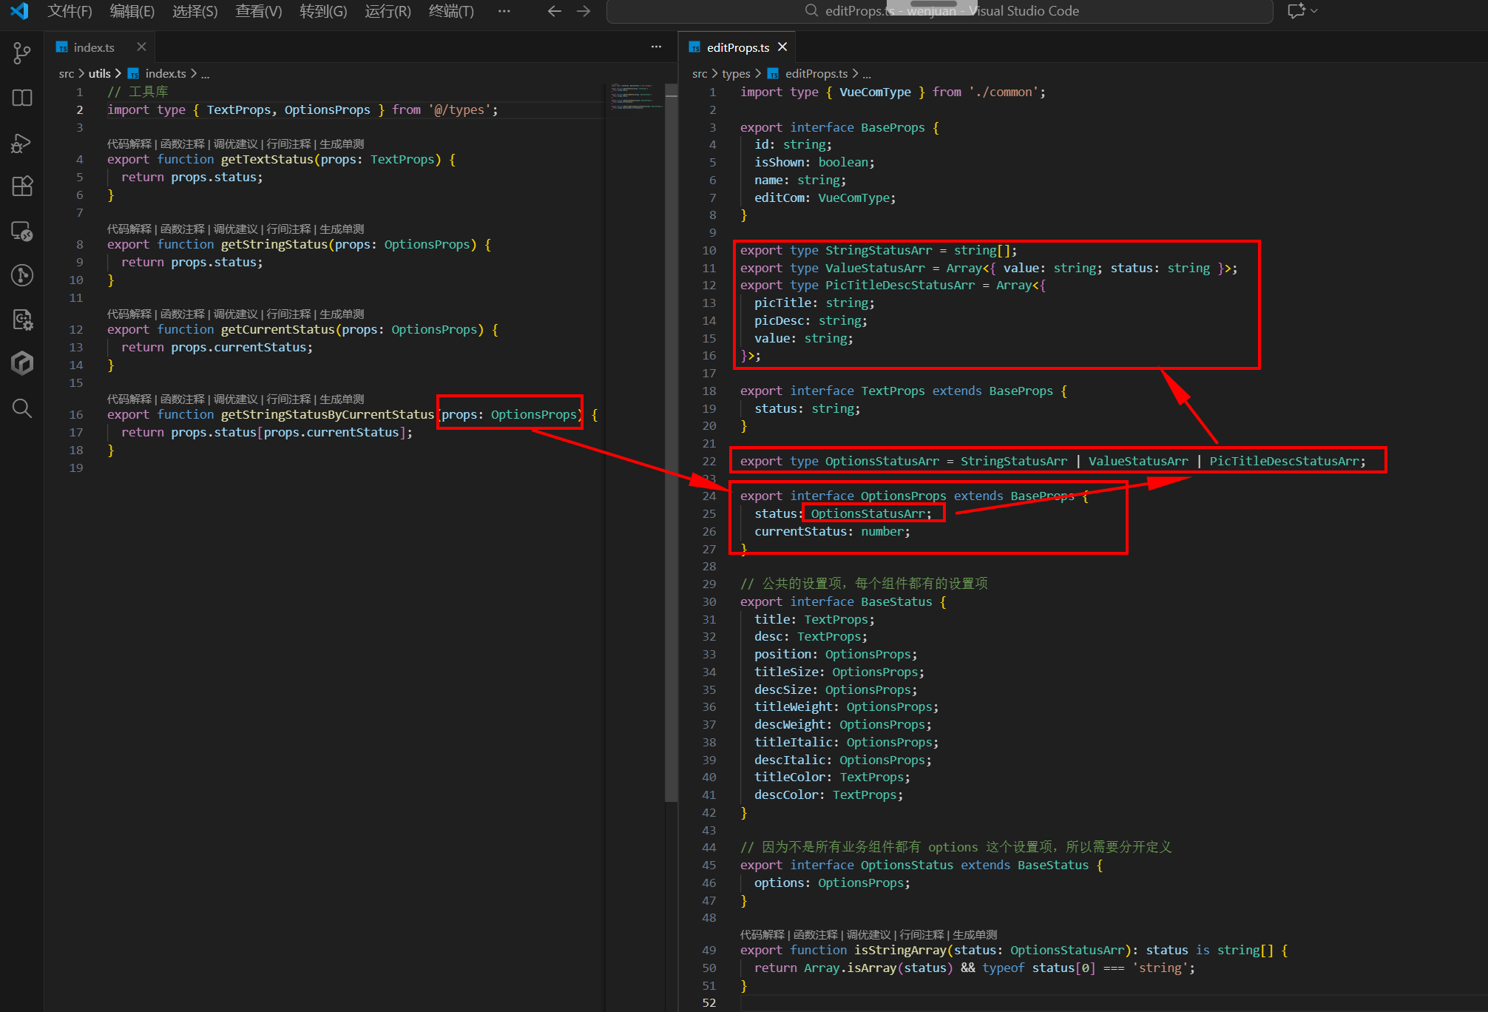Open left editor group more actions menu
The width and height of the screenshot is (1488, 1012).
tap(656, 47)
